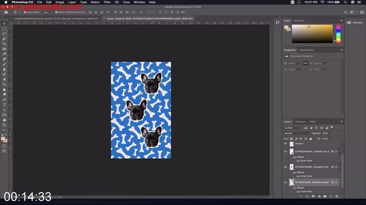Click the Home icon in options bar
366x205 pixels.
pos(6,12)
